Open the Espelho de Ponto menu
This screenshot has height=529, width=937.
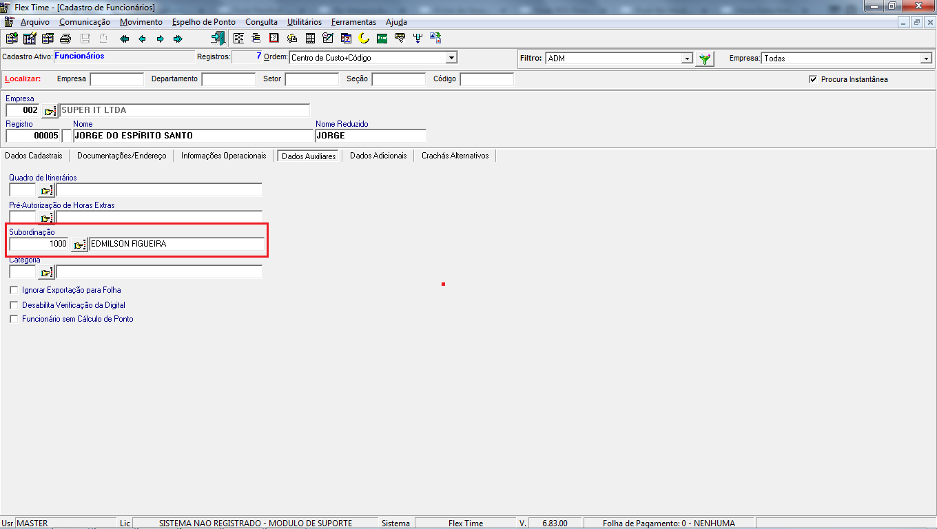point(204,22)
